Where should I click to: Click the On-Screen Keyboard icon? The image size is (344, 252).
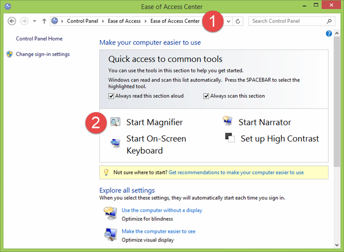click(115, 144)
